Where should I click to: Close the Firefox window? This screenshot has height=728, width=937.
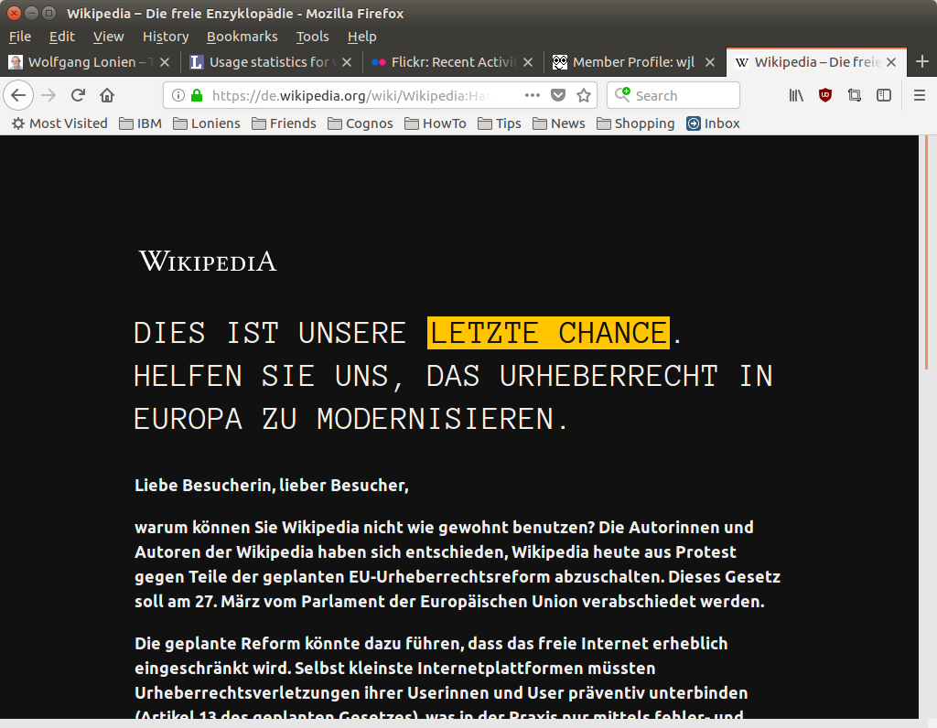click(15, 13)
